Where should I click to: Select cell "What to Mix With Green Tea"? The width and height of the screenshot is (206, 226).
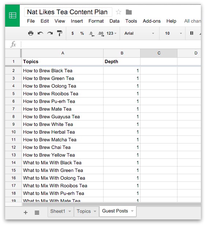click(x=63, y=170)
